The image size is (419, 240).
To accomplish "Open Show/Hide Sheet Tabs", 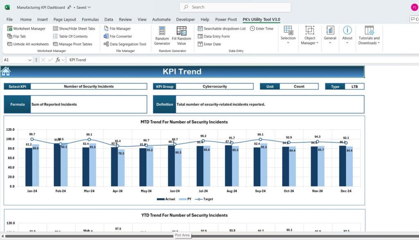I will click(x=74, y=29).
